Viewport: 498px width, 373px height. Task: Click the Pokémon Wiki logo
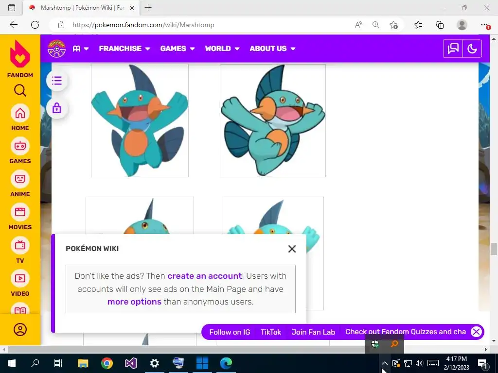[x=56, y=49]
